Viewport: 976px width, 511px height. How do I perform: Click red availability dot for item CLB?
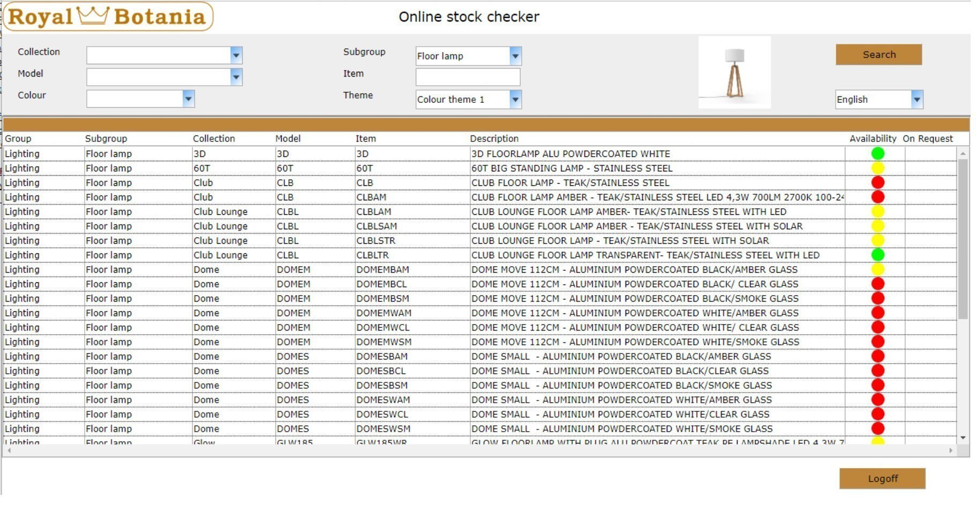[877, 183]
